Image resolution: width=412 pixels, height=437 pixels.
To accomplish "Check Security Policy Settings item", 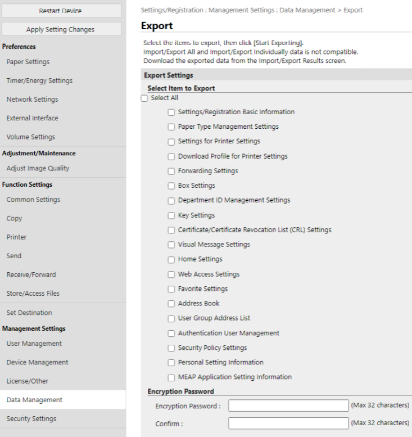I will [x=172, y=348].
